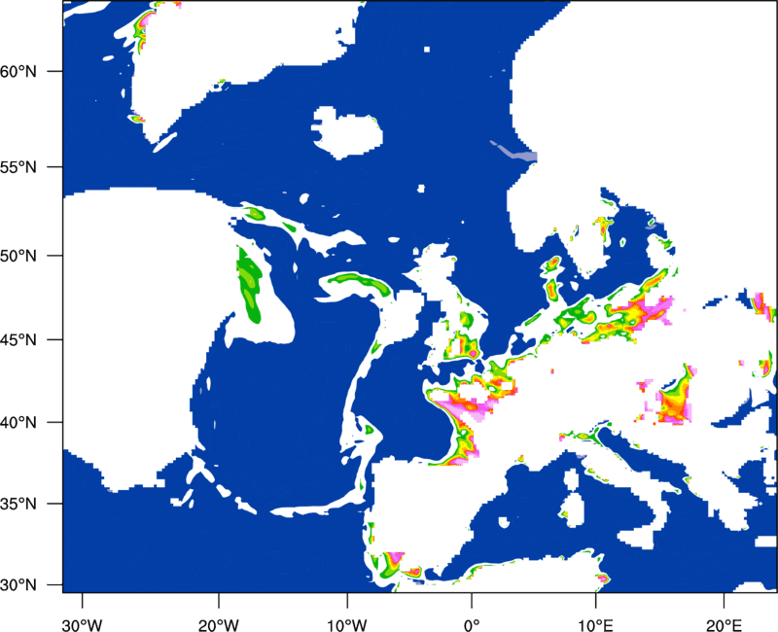Click the 20°E longitude label
Viewport: 778px width, 632px height.
[724, 625]
